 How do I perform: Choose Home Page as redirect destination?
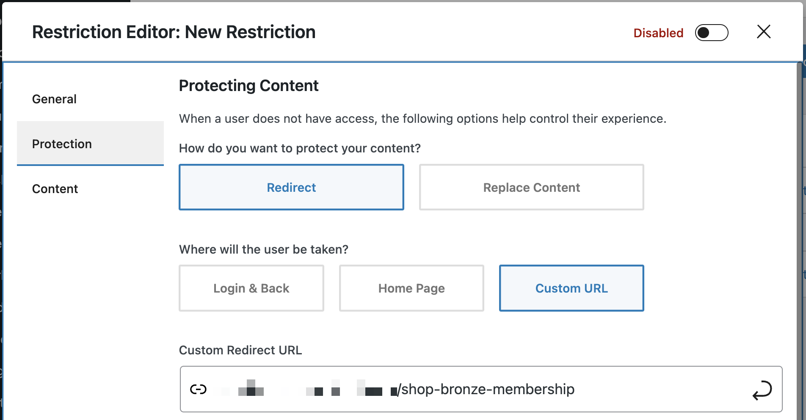[x=411, y=288]
